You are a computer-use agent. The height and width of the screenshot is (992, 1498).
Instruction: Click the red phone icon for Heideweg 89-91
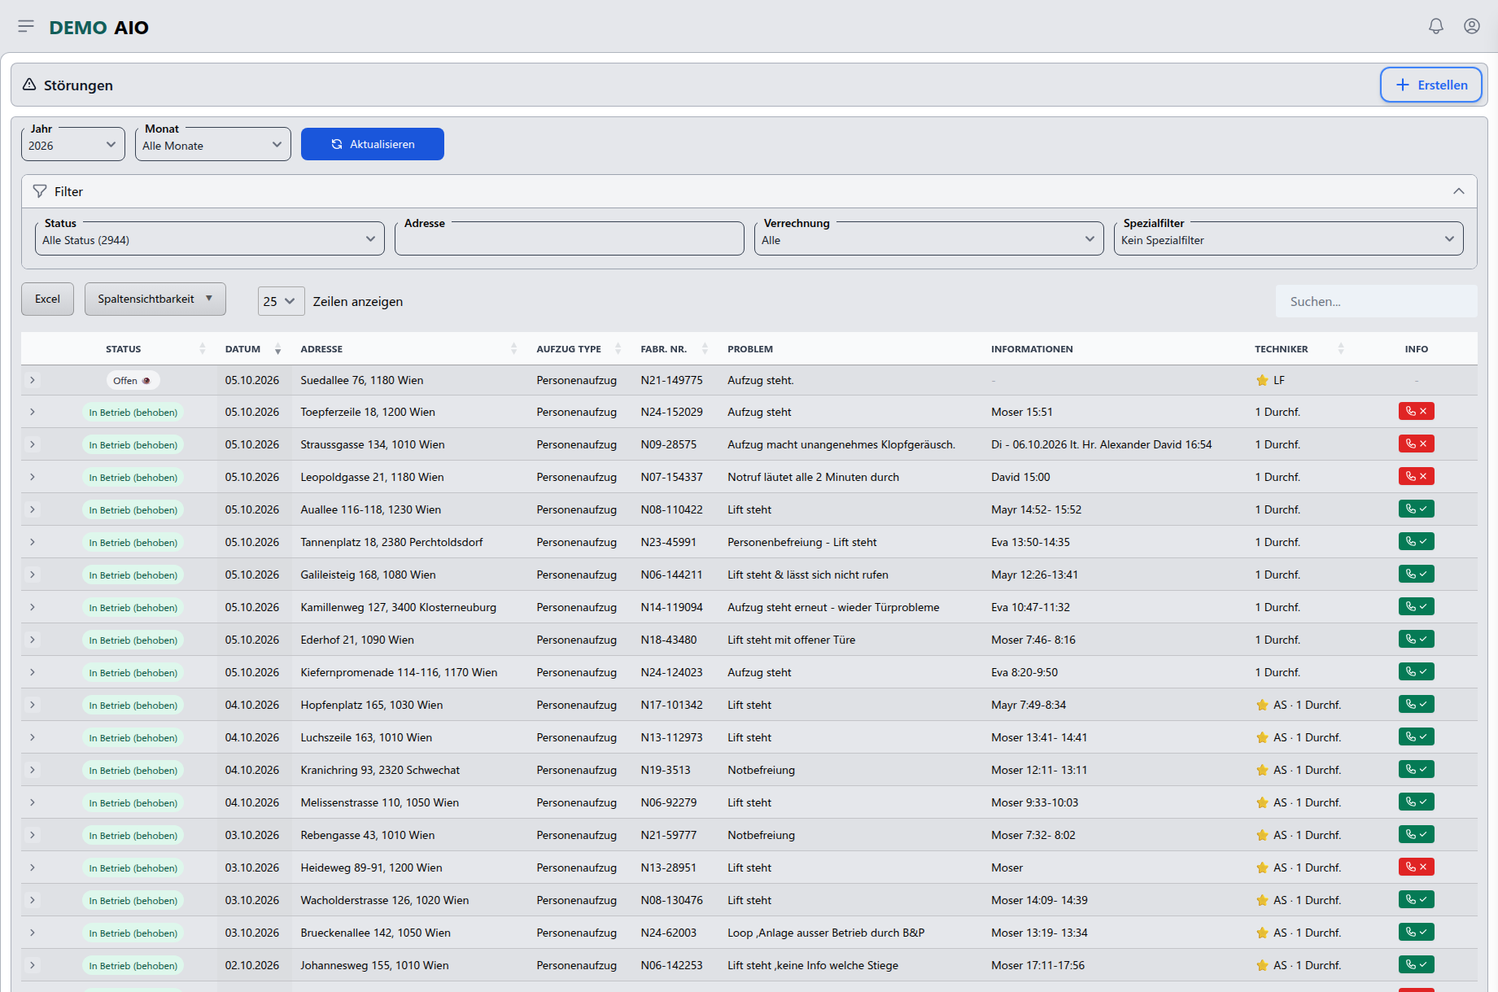click(1416, 867)
